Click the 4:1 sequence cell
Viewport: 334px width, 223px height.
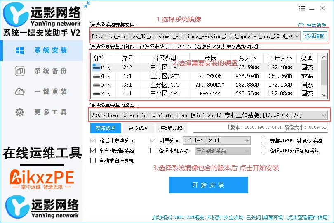coord(127,93)
